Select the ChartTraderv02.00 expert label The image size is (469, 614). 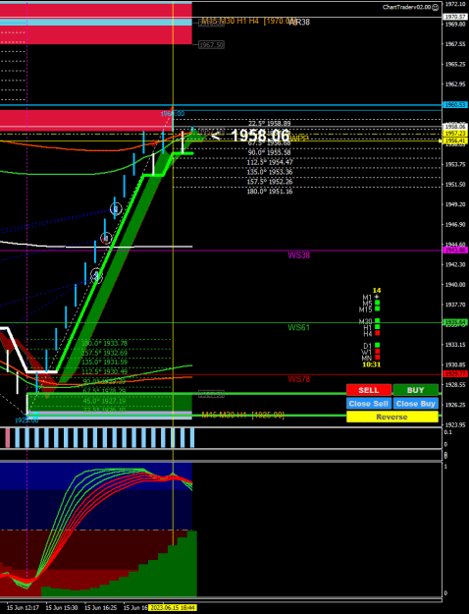click(406, 7)
